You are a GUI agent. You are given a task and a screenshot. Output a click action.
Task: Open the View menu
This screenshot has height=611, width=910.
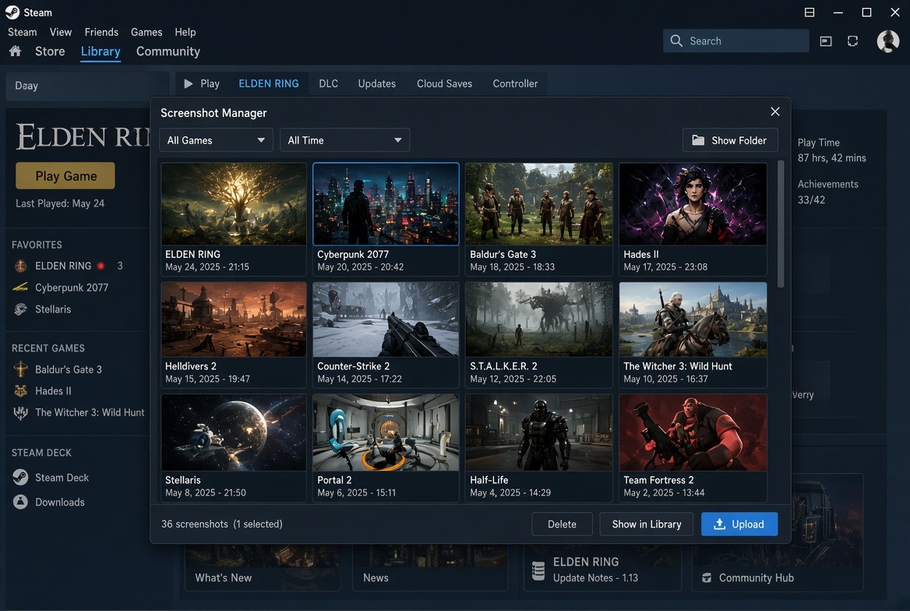point(60,32)
